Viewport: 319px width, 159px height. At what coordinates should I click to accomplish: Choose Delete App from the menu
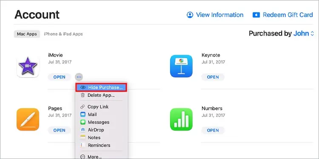pos(101,95)
